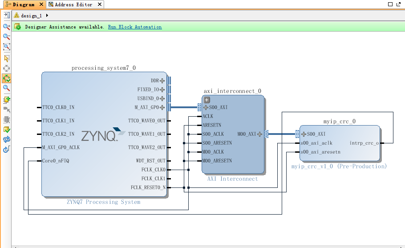405x248 pixels.
Task: Click the FCLK_RESET0_N pin
Action: (x=148, y=187)
